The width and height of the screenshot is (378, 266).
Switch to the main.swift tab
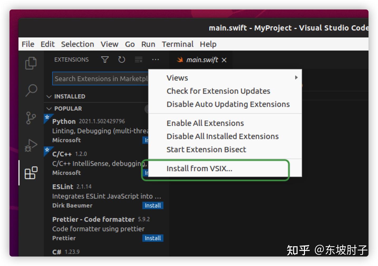202,60
